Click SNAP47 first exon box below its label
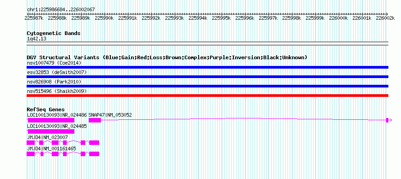The width and height of the screenshot is (401, 179). 95,120
